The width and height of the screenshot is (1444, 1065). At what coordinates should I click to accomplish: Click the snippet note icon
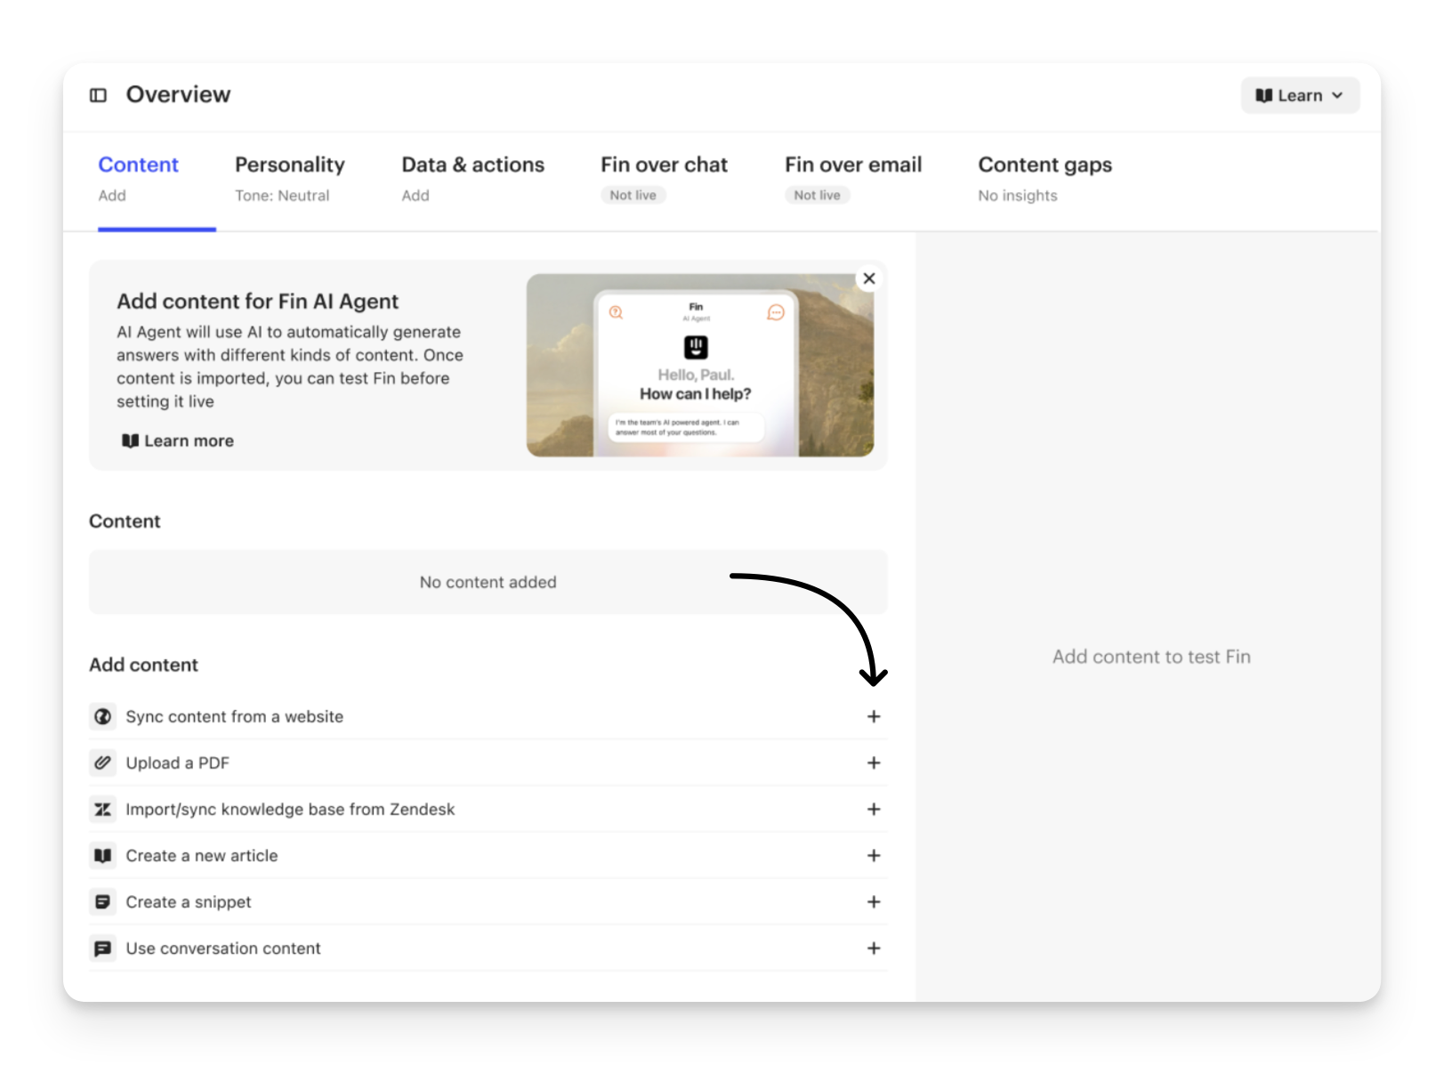click(x=103, y=901)
